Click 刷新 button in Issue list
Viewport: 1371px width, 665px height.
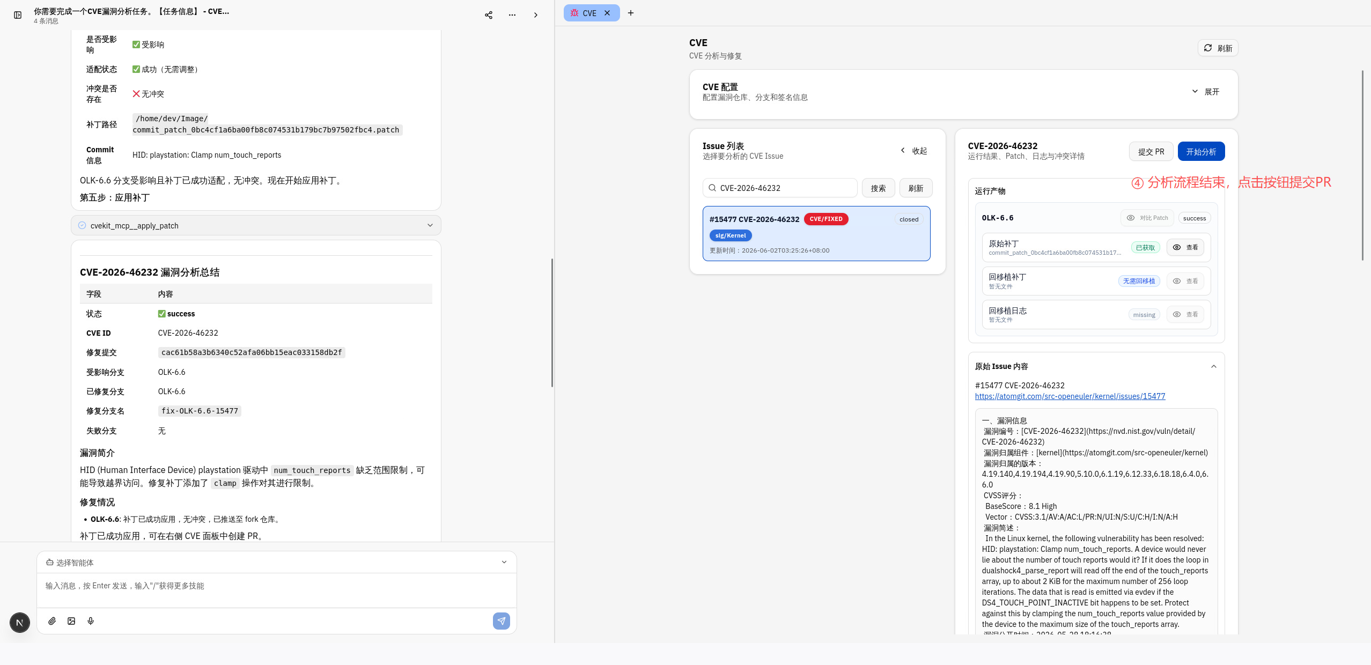coord(916,188)
